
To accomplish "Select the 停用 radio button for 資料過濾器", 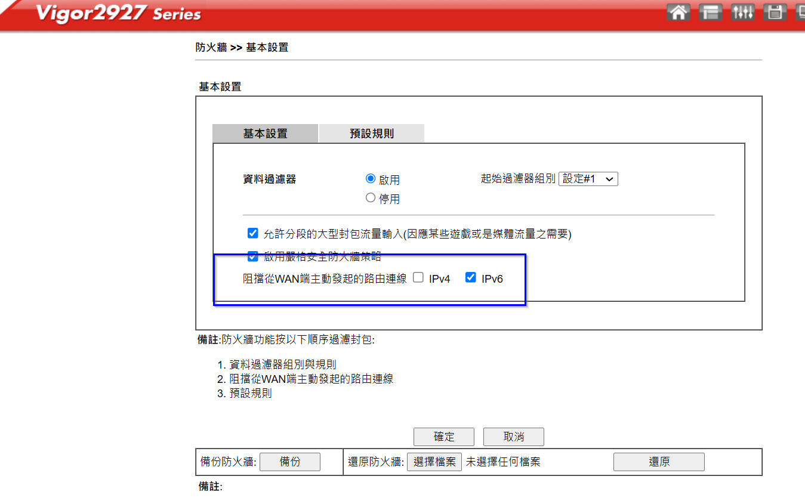I will pyautogui.click(x=371, y=198).
